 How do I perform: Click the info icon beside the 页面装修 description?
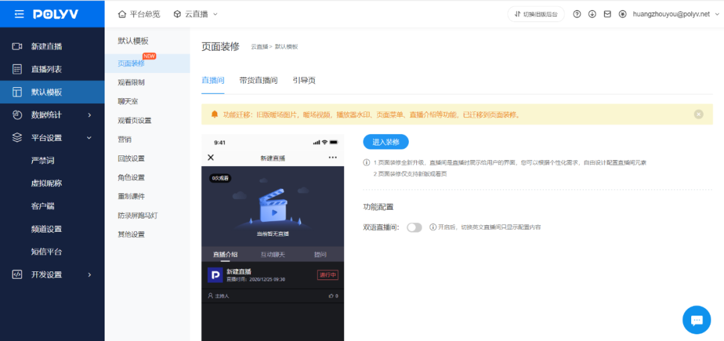pyautogui.click(x=366, y=162)
